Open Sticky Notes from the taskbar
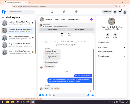This screenshot has width=130, height=104. [x=13, y=102]
